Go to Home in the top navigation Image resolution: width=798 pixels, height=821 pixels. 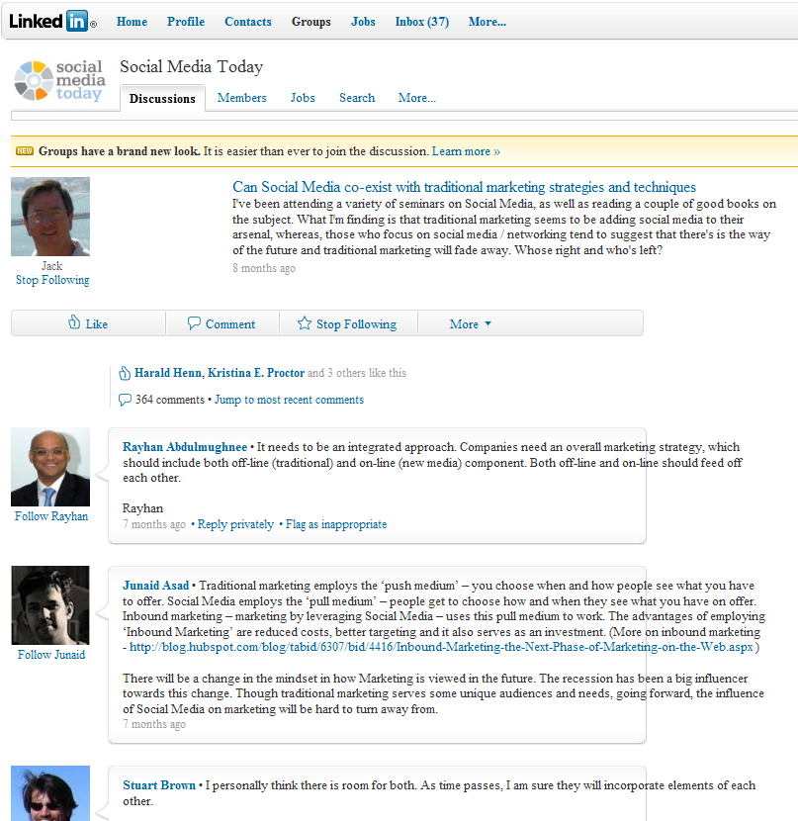132,22
